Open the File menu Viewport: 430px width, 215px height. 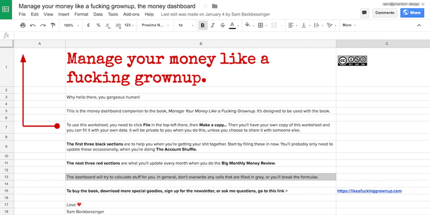click(x=22, y=14)
